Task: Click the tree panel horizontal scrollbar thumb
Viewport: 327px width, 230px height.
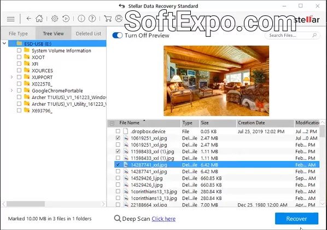Action: pyautogui.click(x=26, y=204)
